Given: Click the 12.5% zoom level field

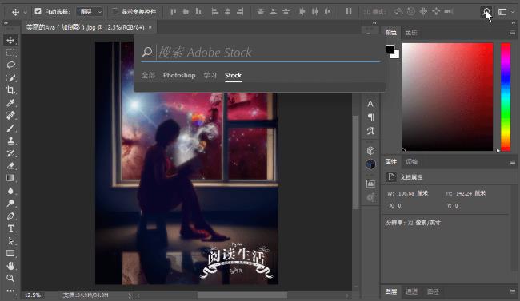Looking at the screenshot, I should [x=33, y=295].
